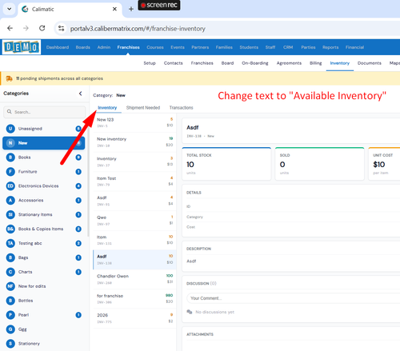Go to the Agreements sub-tab
400x351 pixels.
289,63
